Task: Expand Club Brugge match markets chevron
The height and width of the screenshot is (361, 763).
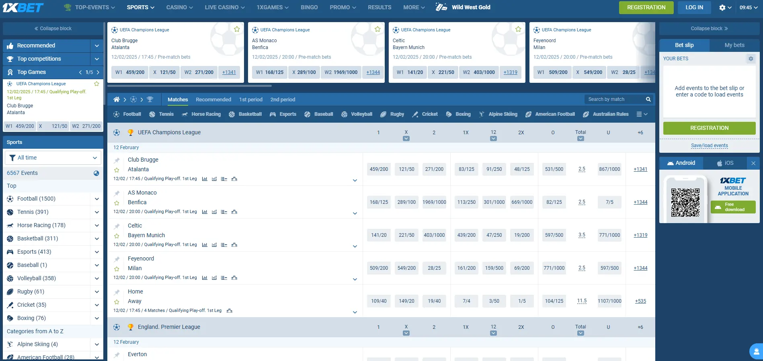Action: 355,180
